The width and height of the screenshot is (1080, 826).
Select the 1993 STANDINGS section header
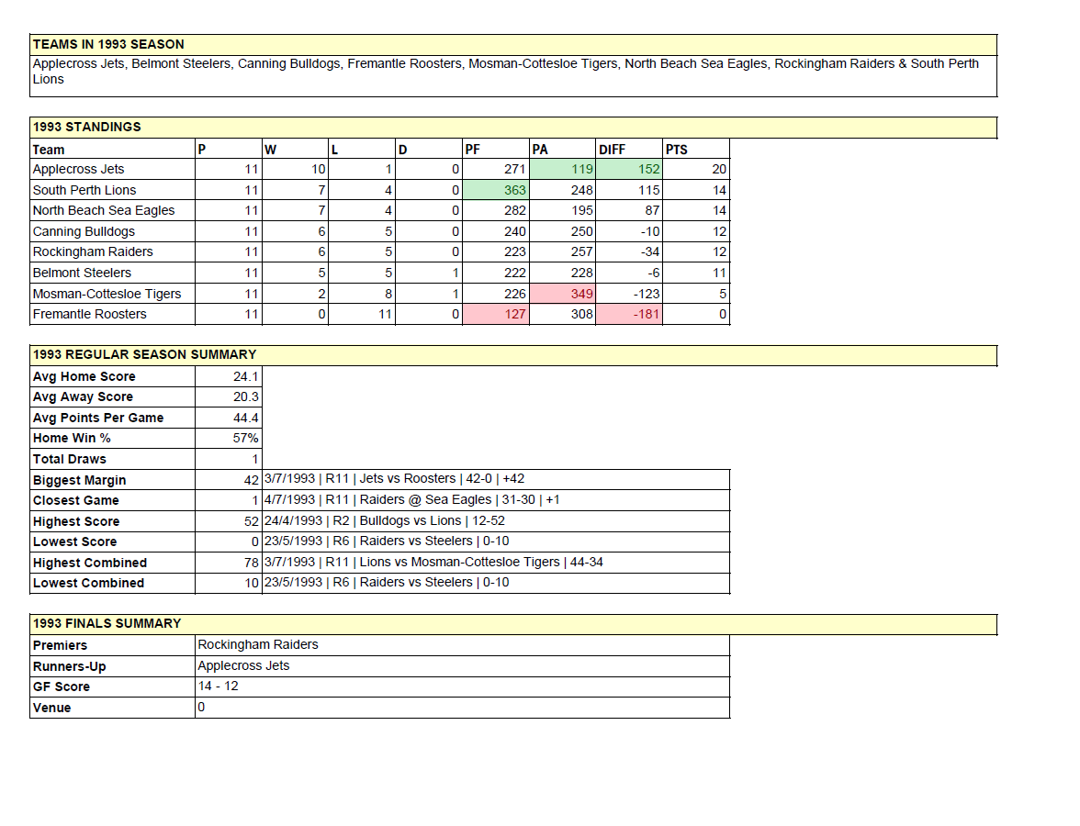(x=87, y=128)
